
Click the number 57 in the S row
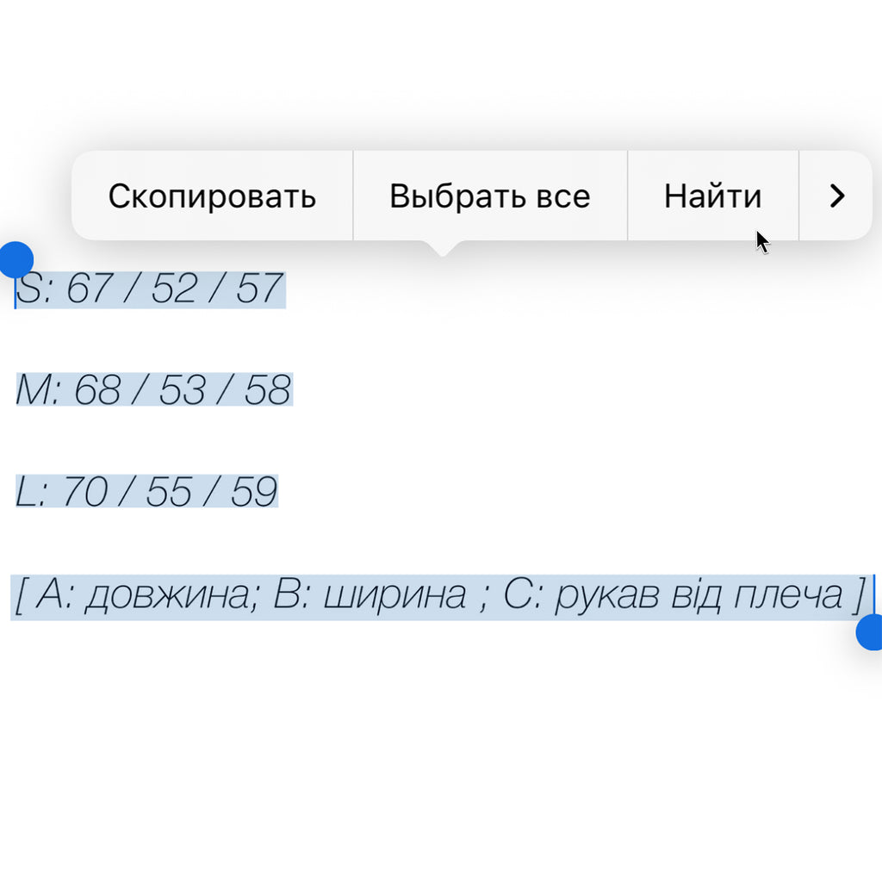point(259,289)
